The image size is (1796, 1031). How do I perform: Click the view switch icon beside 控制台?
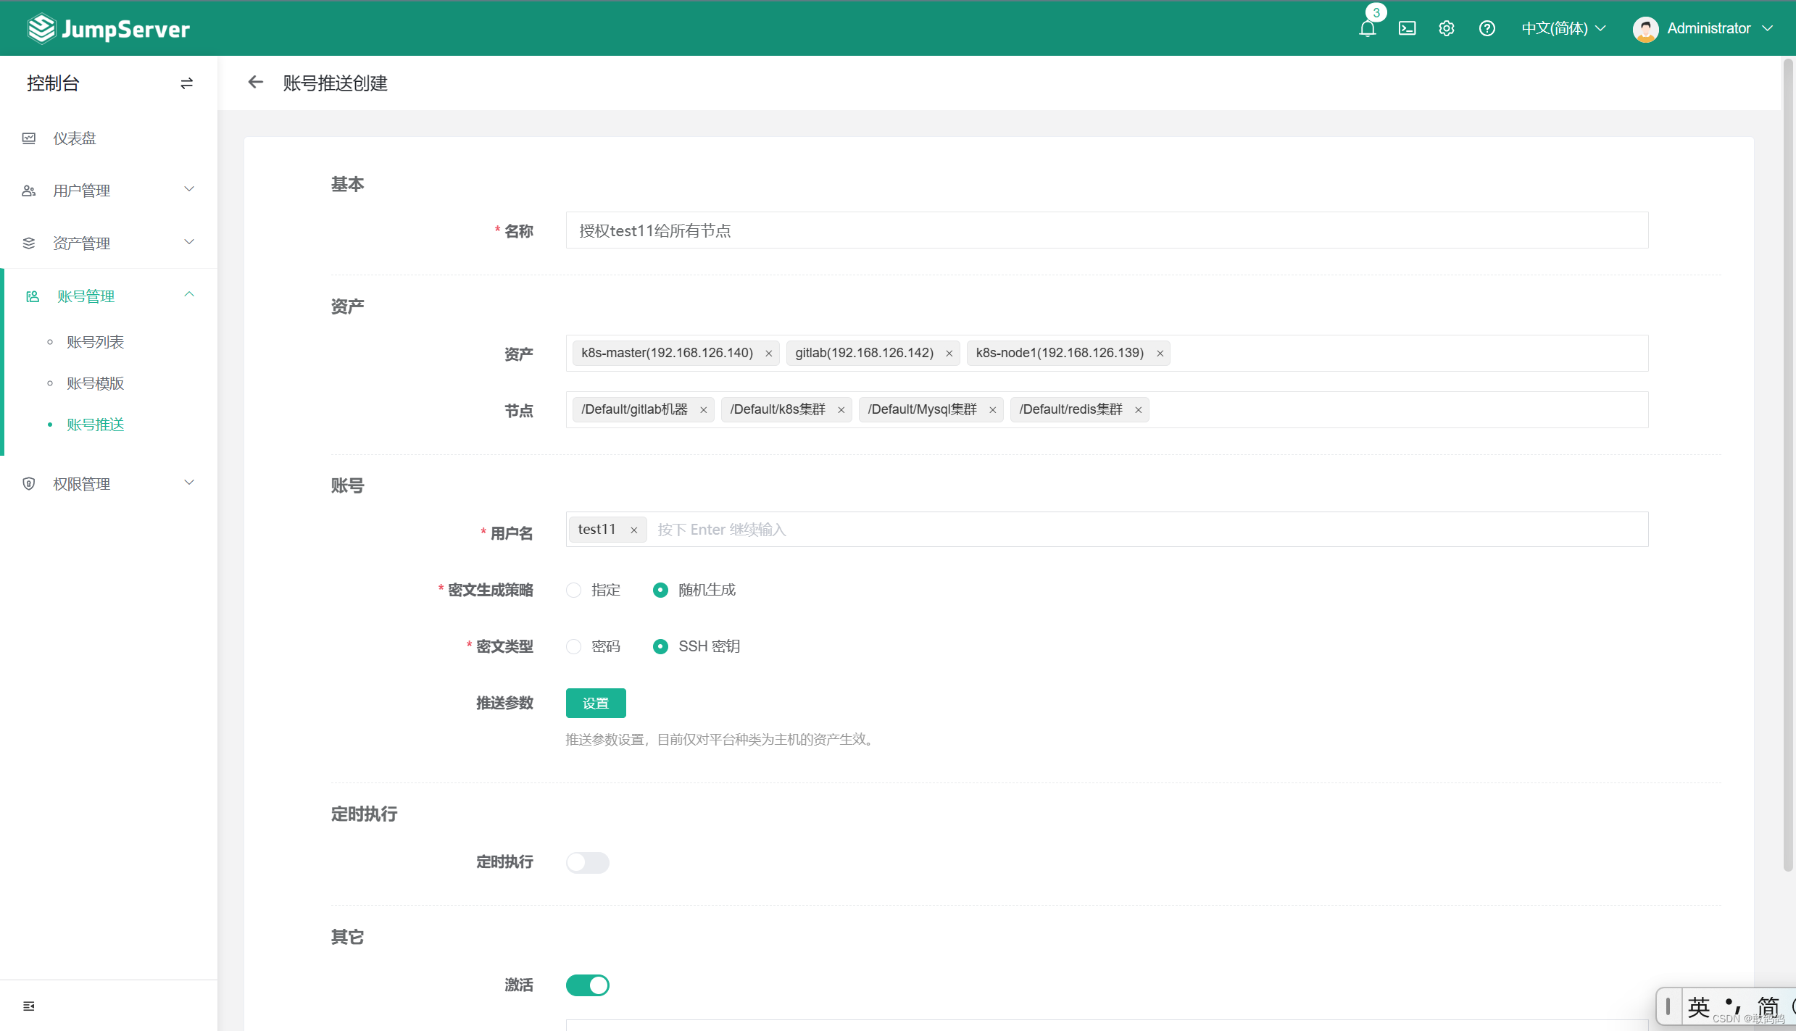coord(186,83)
